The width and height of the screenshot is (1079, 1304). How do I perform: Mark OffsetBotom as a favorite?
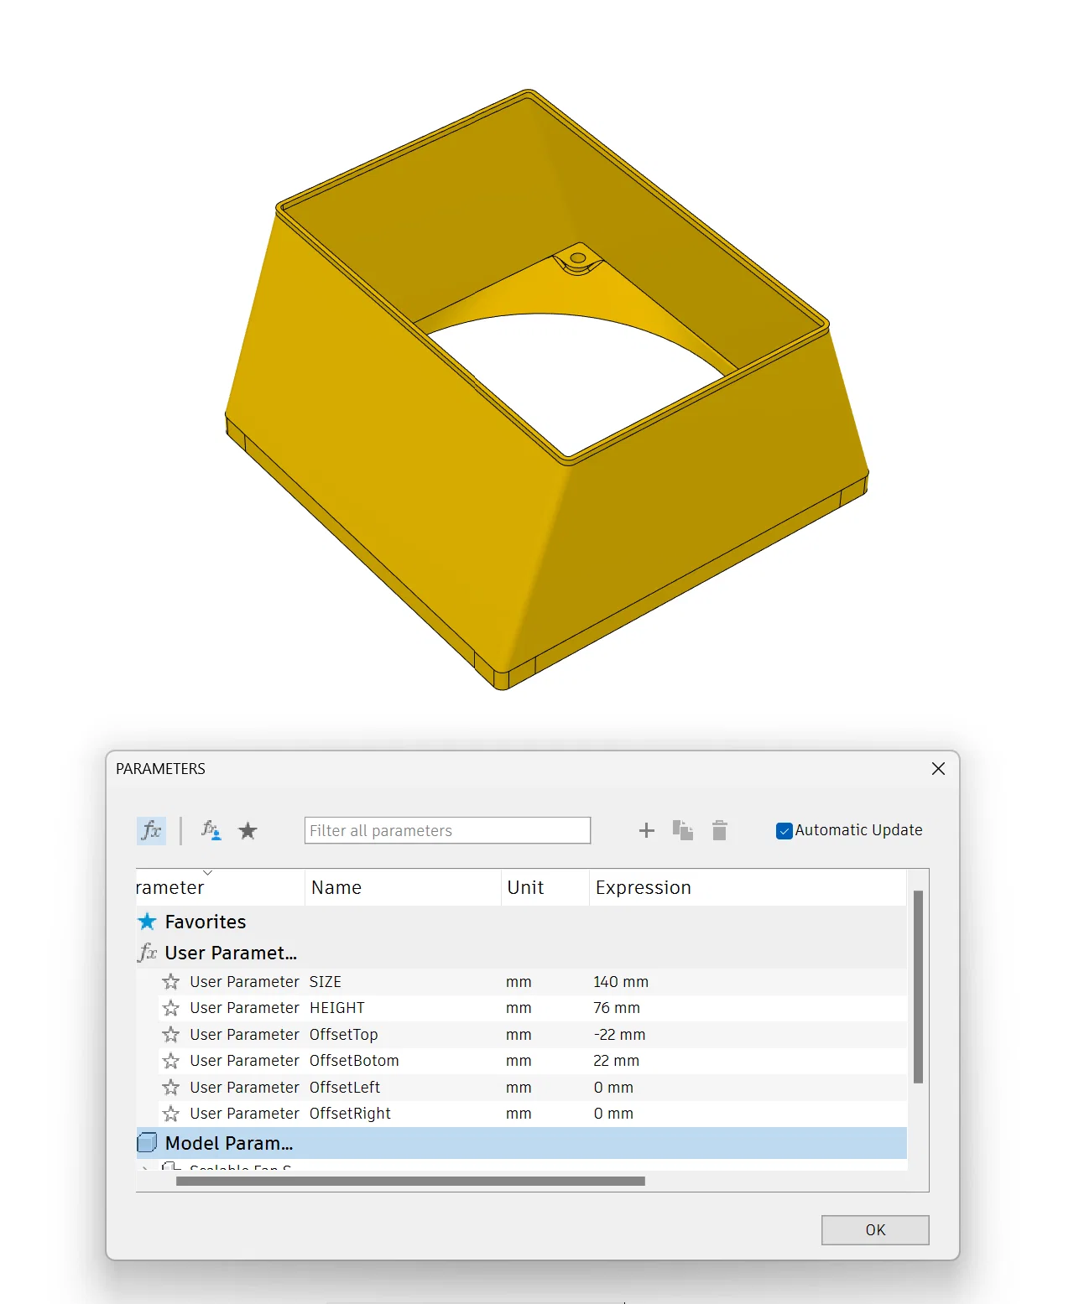(x=171, y=1061)
